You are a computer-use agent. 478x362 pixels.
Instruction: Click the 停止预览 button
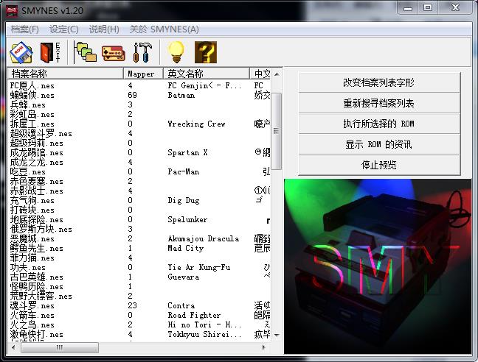point(379,165)
